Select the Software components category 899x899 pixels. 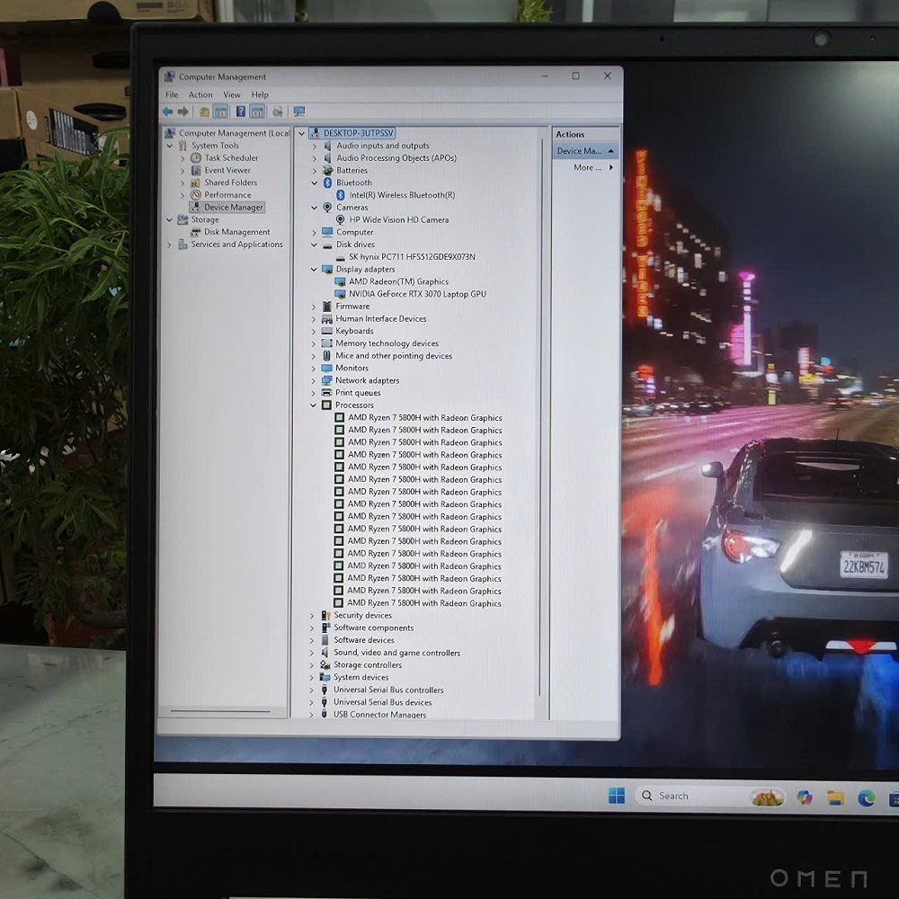[x=374, y=628]
